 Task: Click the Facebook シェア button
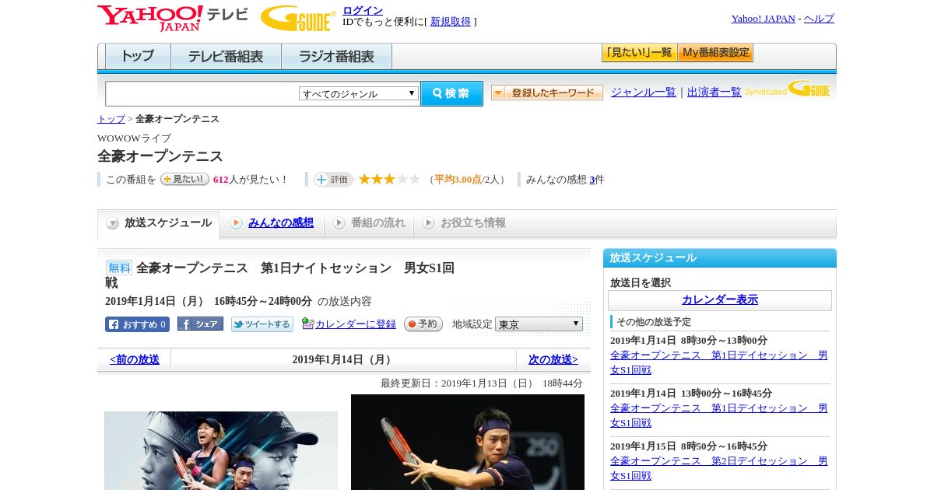pyautogui.click(x=200, y=324)
